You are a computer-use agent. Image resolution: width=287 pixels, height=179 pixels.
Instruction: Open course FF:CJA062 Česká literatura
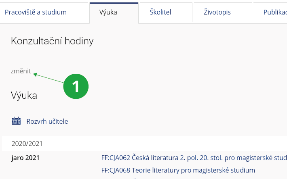pos(194,157)
